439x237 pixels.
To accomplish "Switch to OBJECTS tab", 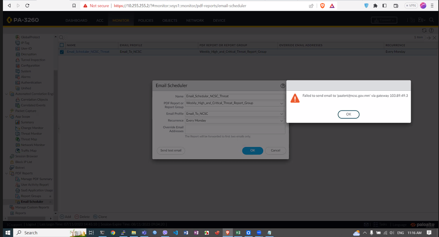I will coord(170,21).
